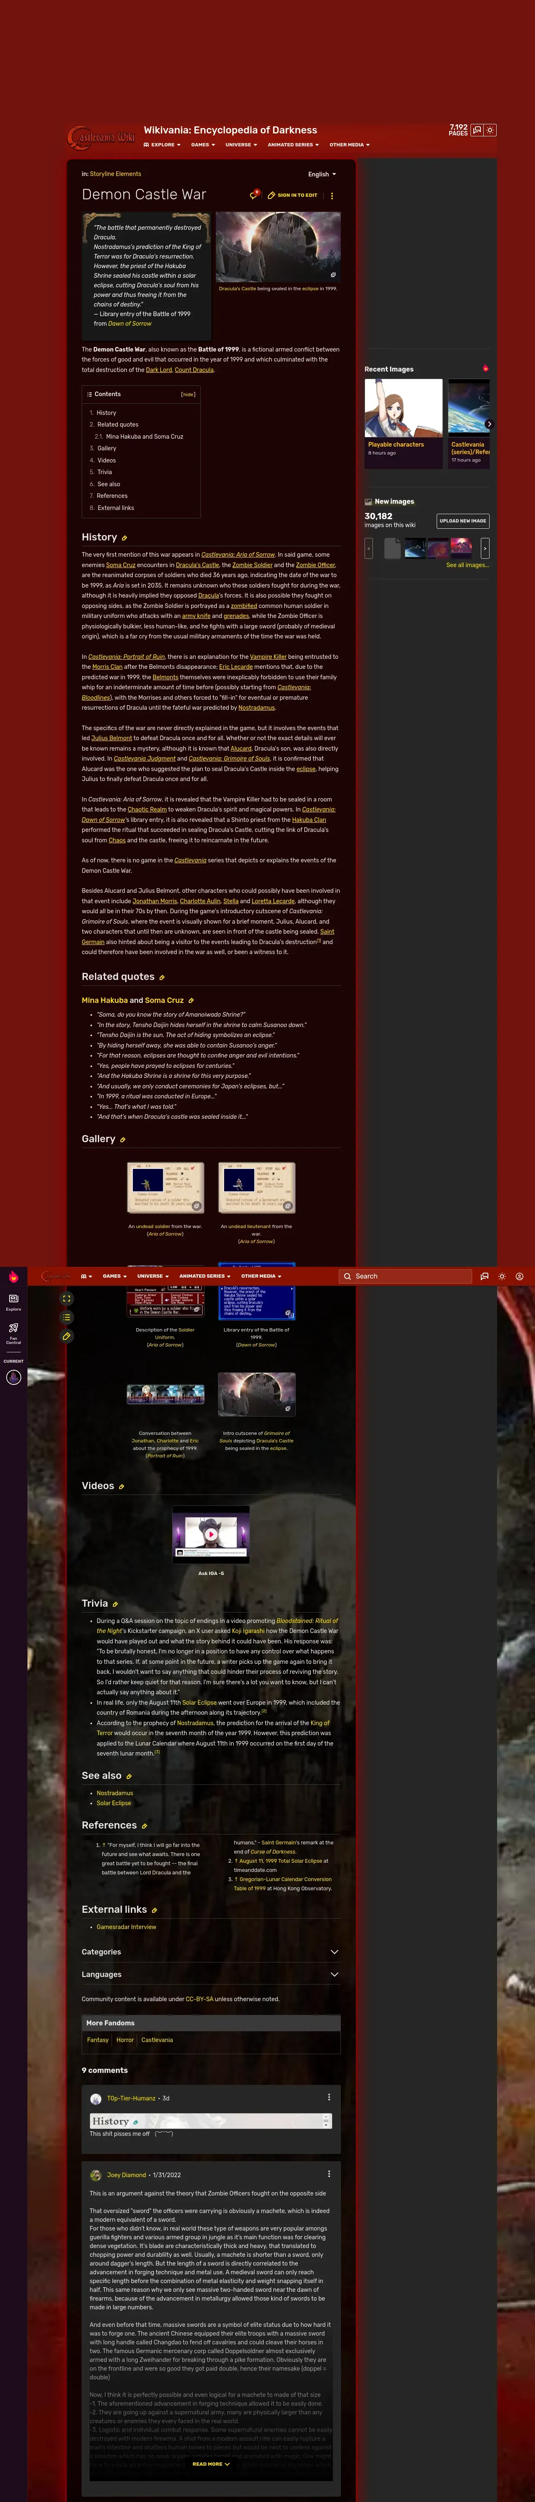Open GAMES menu under the Wikivania title
The width and height of the screenshot is (535, 2502).
(203, 145)
